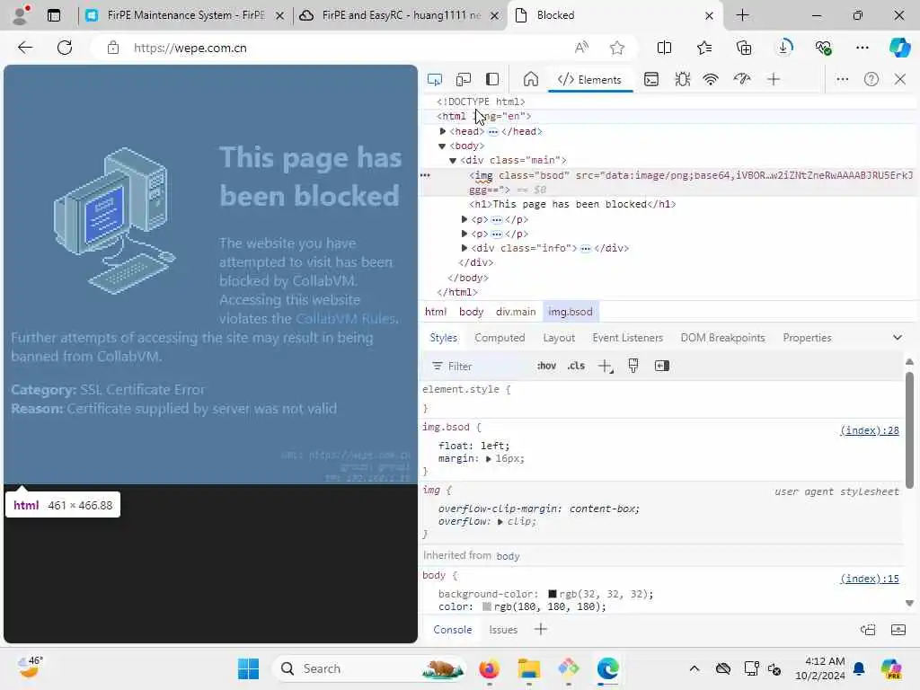
Task: Open Downloads icon in Edge toolbar
Action: (x=783, y=47)
